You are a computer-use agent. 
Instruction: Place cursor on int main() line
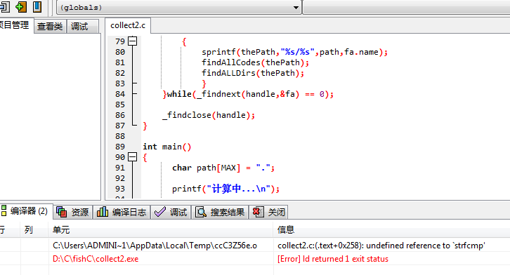pyautogui.click(x=167, y=147)
